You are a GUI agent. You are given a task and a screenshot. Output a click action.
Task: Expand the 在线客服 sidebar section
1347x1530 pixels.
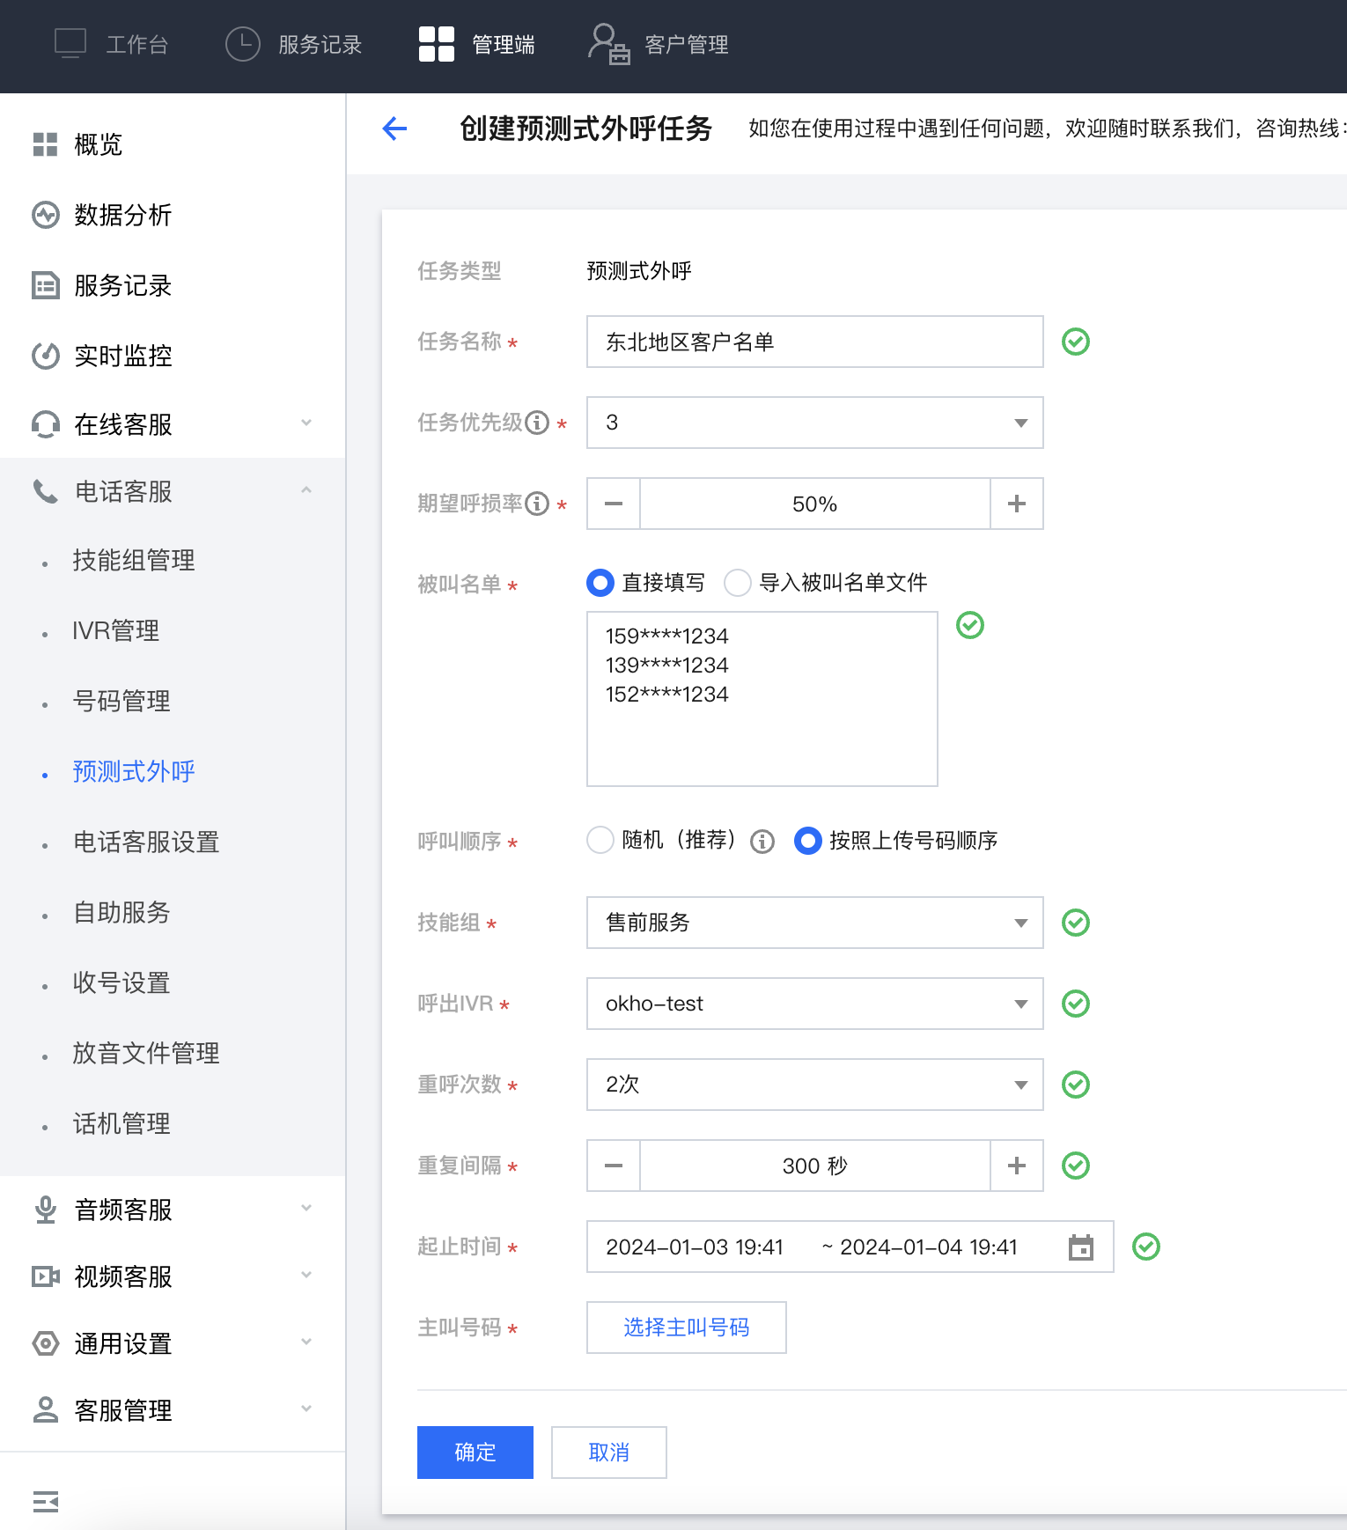(173, 424)
